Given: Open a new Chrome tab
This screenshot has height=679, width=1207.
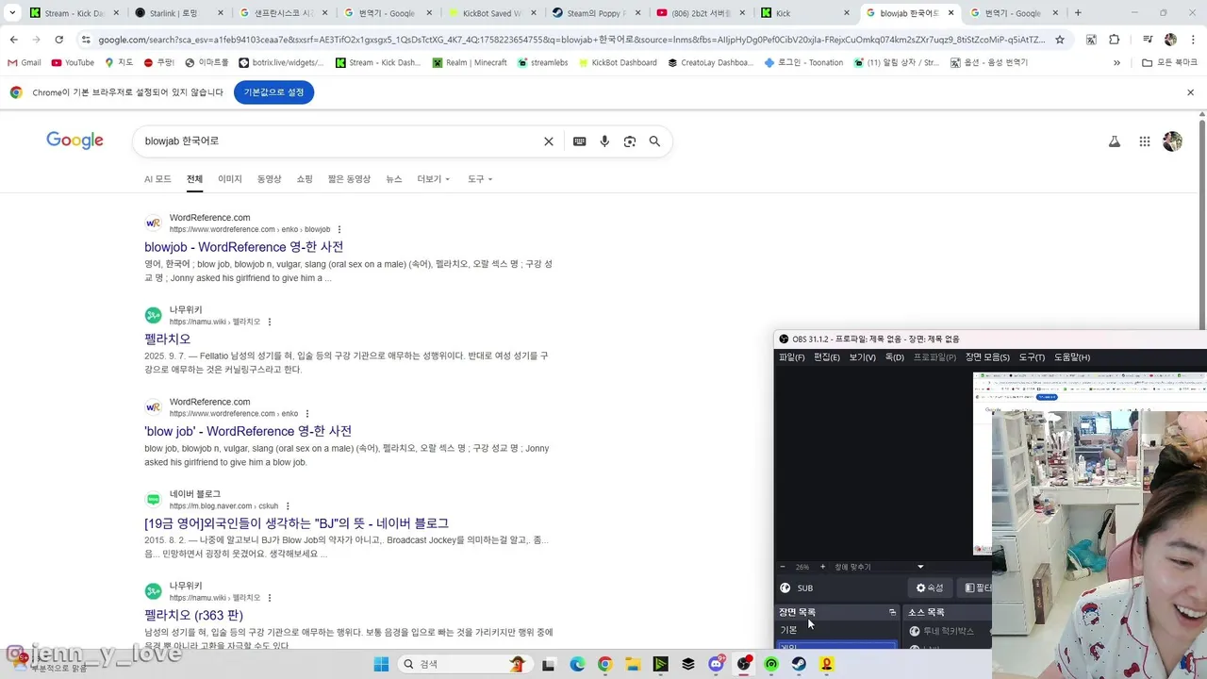Looking at the screenshot, I should click(x=1078, y=13).
